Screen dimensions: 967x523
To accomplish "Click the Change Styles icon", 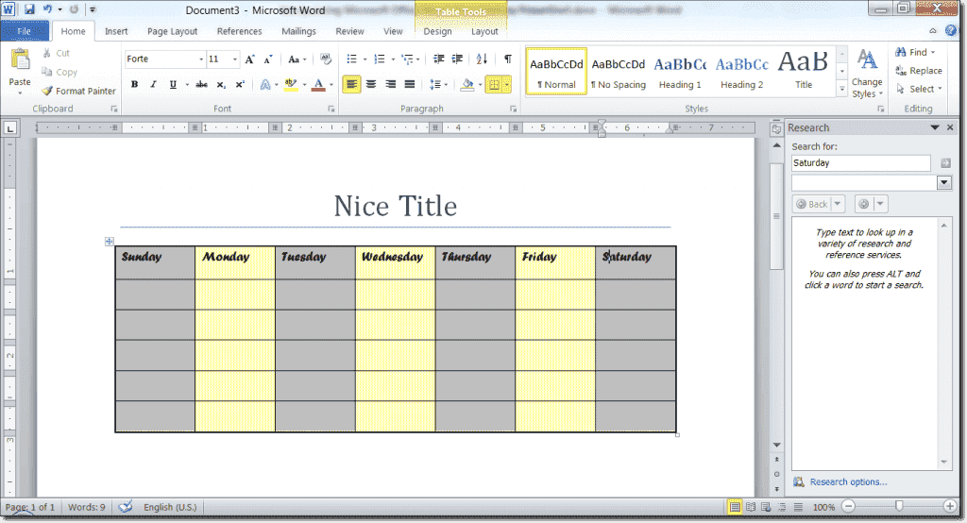I will 867,61.
